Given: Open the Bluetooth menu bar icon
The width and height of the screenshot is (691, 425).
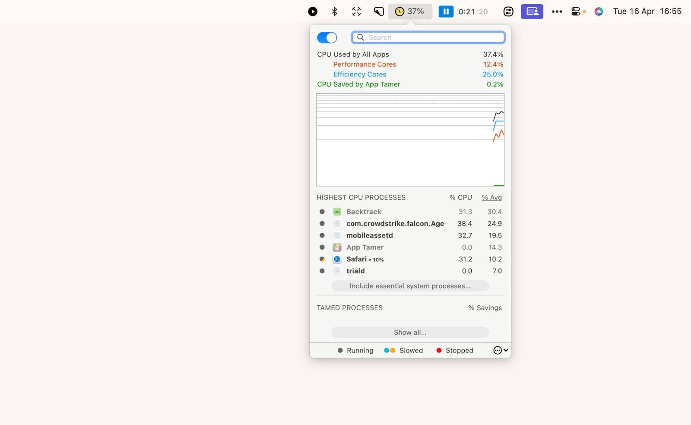Looking at the screenshot, I should (334, 12).
